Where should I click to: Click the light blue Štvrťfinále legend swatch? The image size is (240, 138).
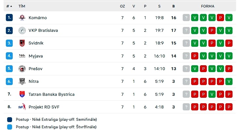click(9, 127)
